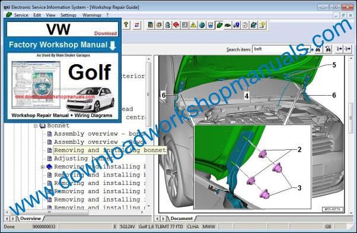
Task: Click callout number 5 in the diagram
Action: tap(334, 65)
